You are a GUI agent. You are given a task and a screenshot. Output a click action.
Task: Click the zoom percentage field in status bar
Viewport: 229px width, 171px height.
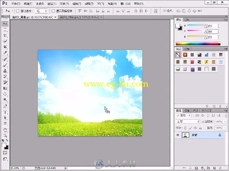15,168
